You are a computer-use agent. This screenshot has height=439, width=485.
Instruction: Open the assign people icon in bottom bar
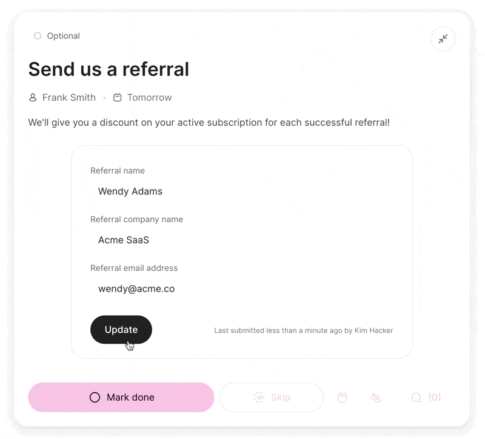tap(375, 398)
